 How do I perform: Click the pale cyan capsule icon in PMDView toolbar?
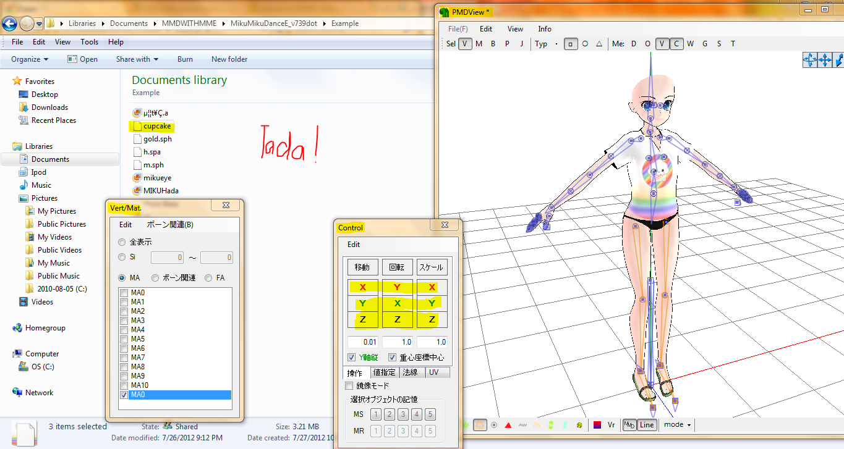pyautogui.click(x=565, y=425)
